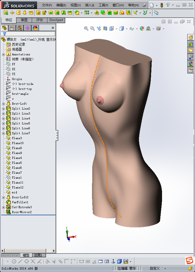Toggle intersection snap in bottom toolbar
This screenshot has width=195, height=272.
click(x=33, y=261)
